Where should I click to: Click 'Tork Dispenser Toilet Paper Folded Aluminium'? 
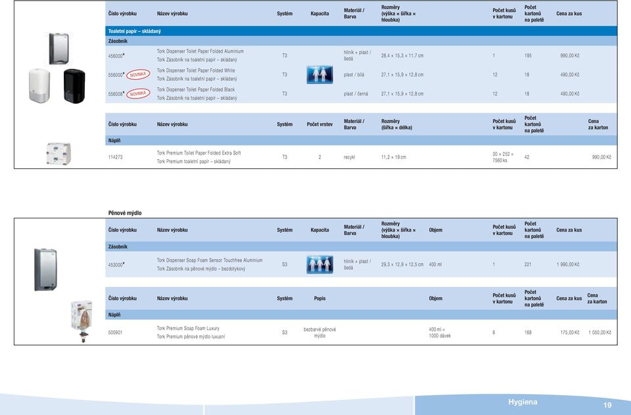[200, 51]
